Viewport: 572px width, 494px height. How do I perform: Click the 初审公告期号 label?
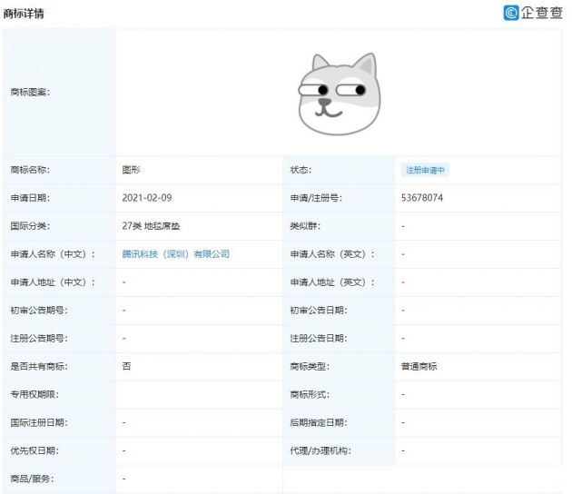click(x=39, y=311)
